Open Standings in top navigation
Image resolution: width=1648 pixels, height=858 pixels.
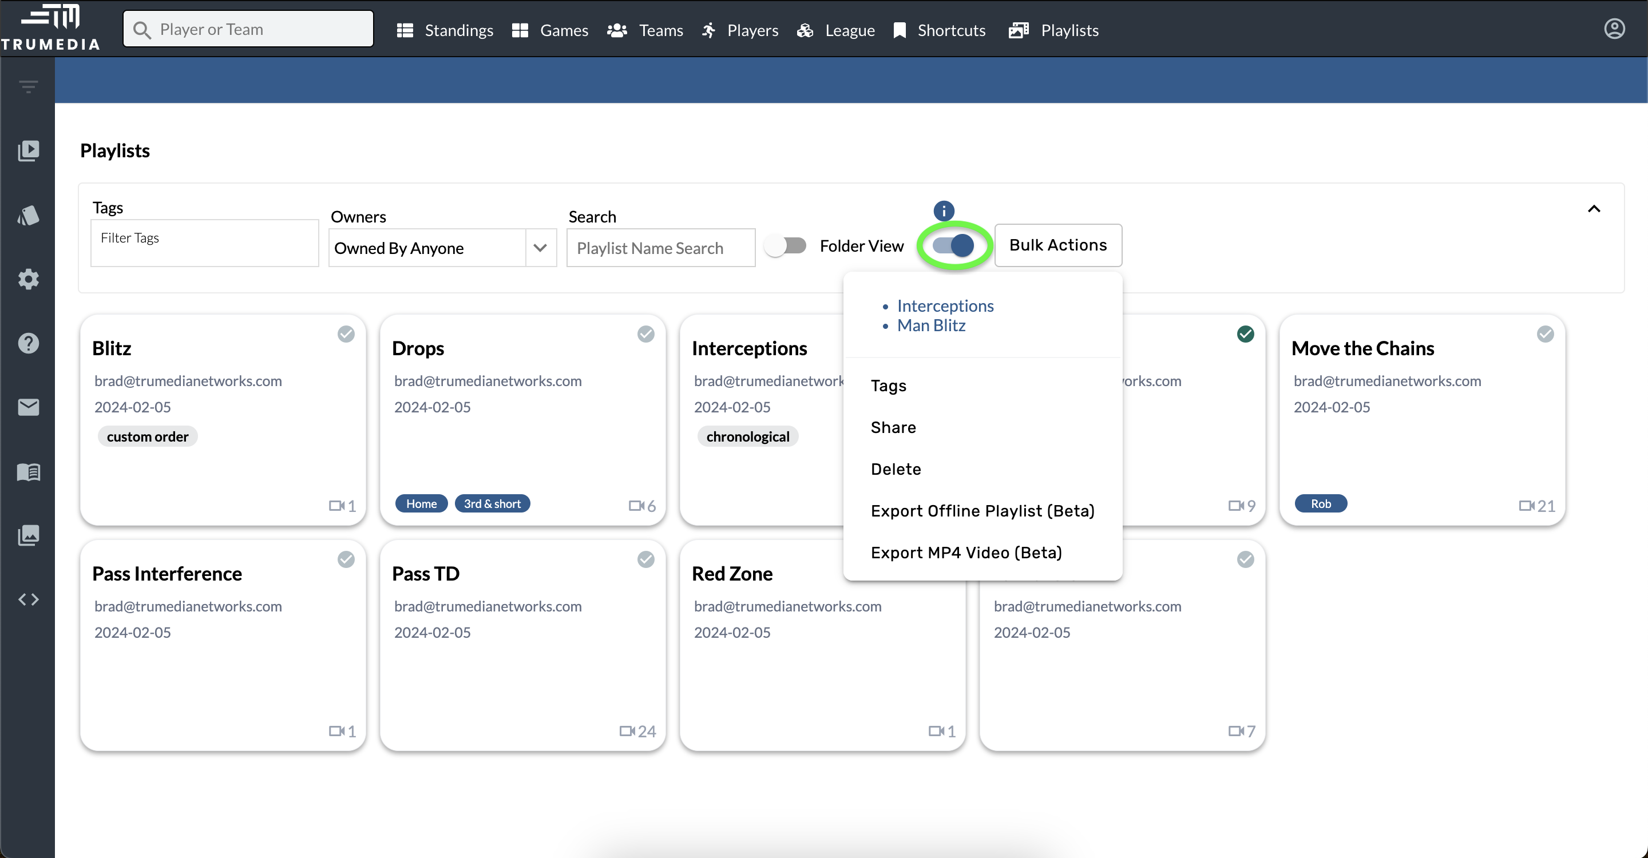445,30
